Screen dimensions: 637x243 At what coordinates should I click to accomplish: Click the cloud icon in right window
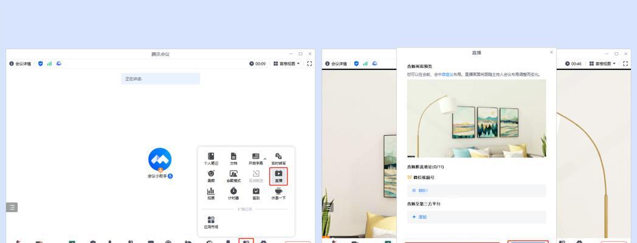(x=374, y=64)
